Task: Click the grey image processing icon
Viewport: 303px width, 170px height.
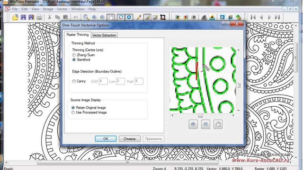Action: (x=194, y=17)
